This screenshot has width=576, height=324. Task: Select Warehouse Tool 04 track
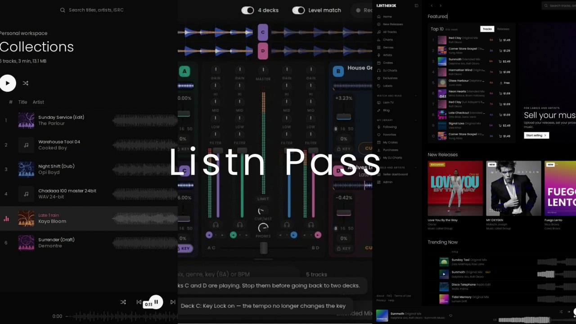tap(89, 145)
